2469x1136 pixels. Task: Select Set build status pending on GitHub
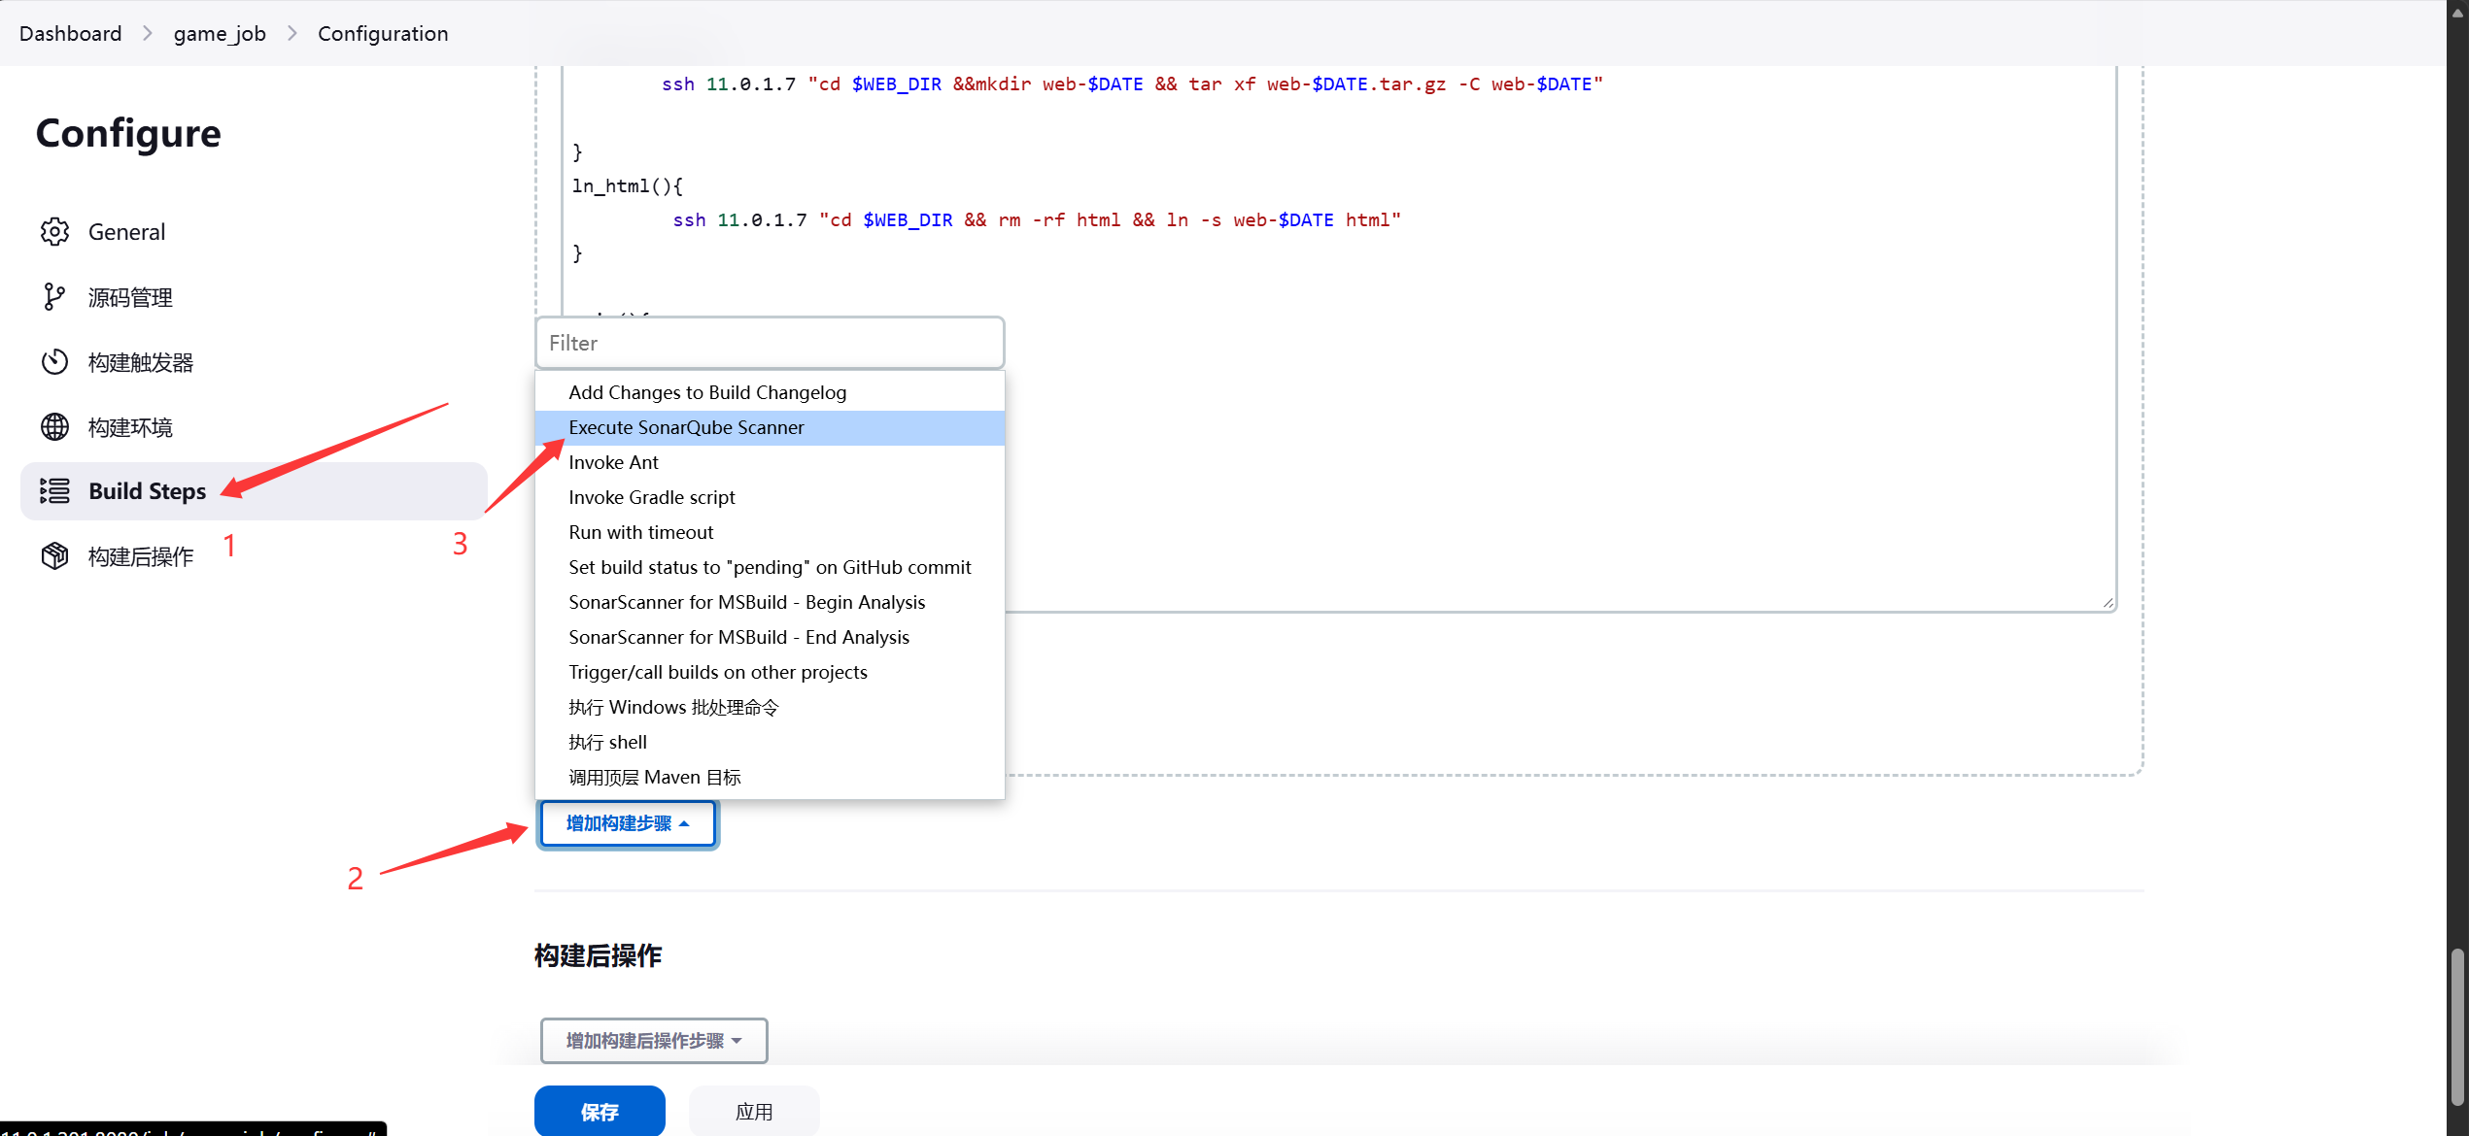[770, 567]
